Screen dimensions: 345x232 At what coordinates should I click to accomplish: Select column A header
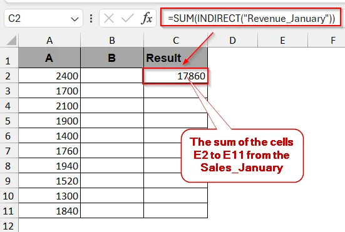pyautogui.click(x=49, y=40)
